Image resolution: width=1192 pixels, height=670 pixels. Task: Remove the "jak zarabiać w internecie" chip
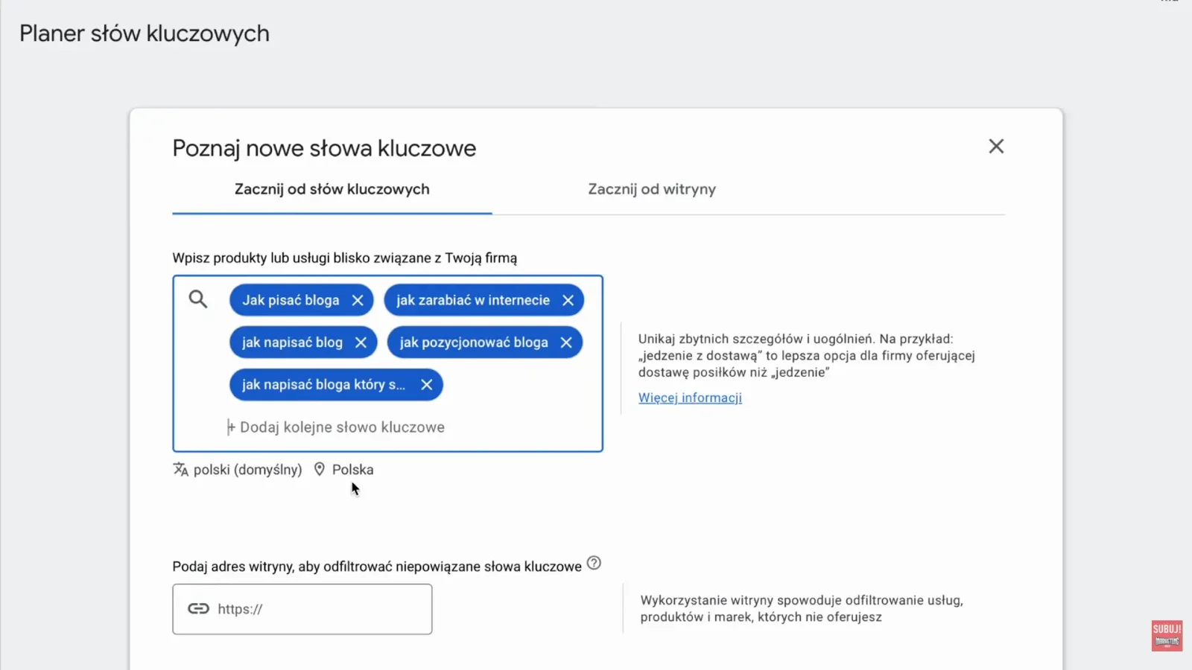568,300
